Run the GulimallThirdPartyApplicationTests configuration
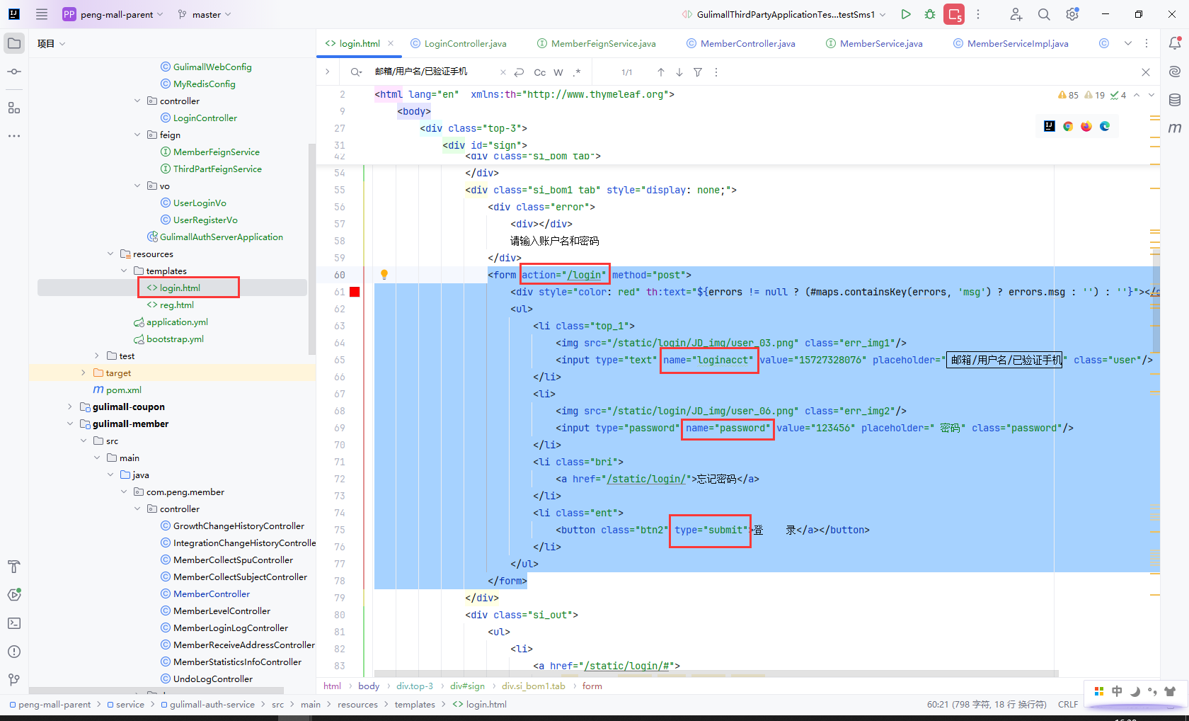This screenshot has height=721, width=1189. pos(906,14)
